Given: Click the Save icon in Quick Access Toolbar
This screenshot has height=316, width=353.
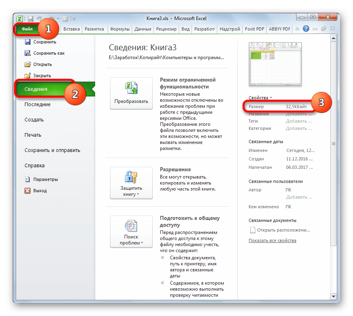Looking at the screenshot, I should pyautogui.click(x=30, y=18).
